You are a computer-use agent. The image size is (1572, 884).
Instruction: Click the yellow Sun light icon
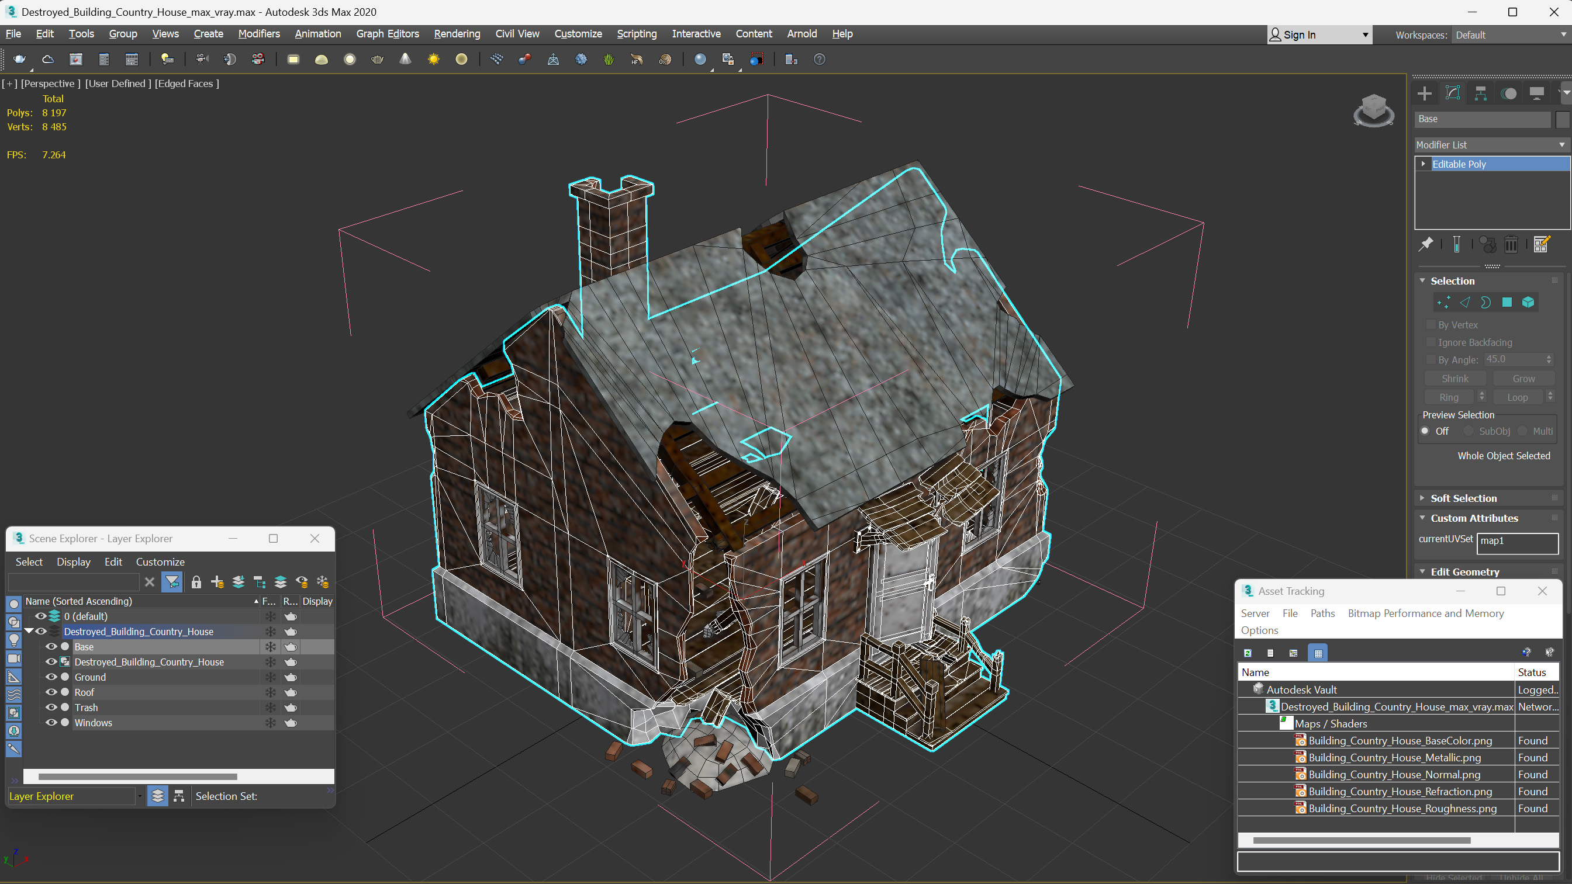(x=433, y=59)
